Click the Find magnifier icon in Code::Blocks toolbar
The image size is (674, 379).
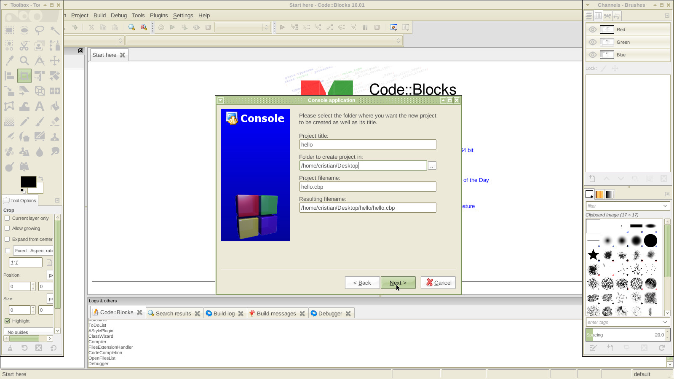click(131, 27)
